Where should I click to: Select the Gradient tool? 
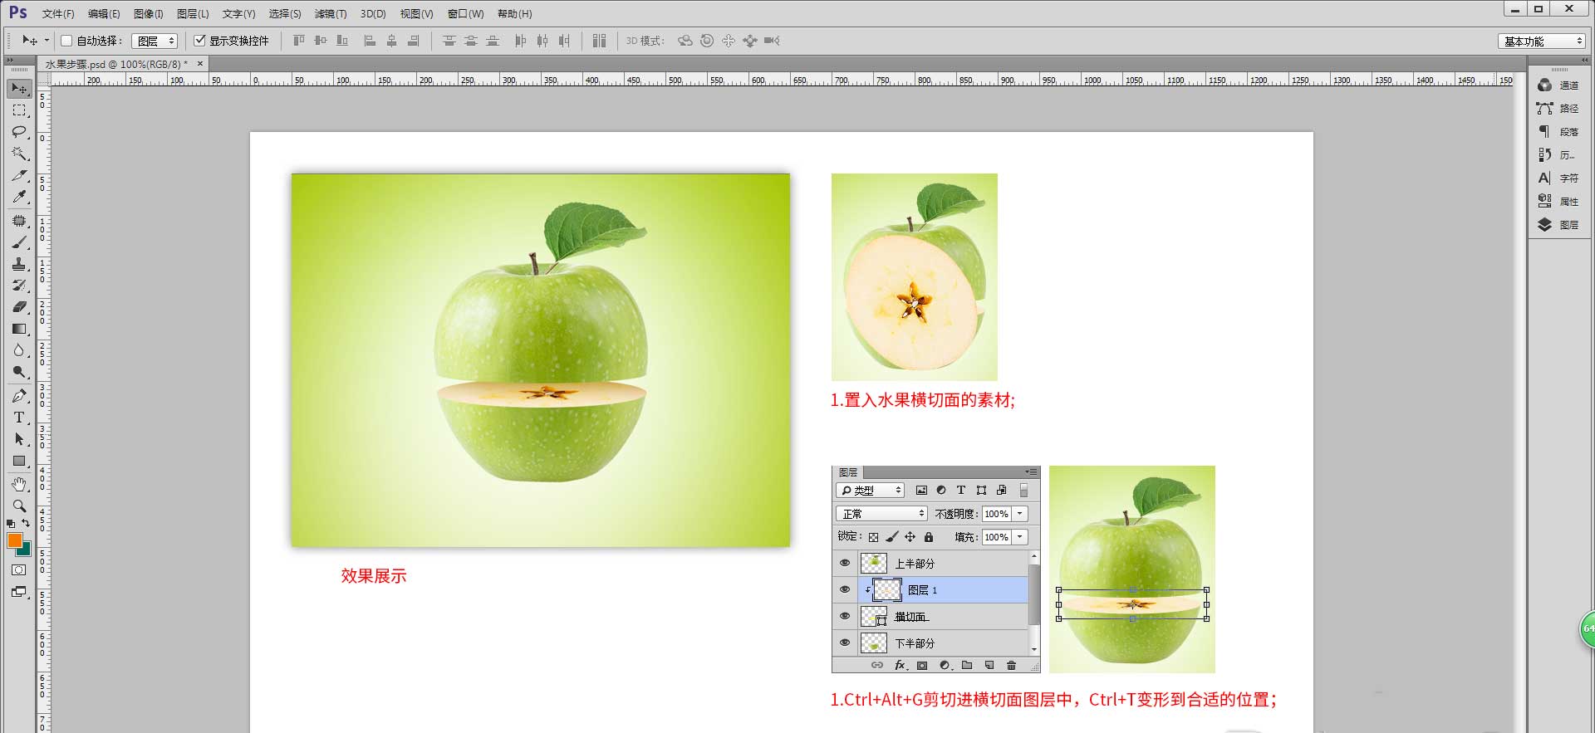[x=19, y=329]
